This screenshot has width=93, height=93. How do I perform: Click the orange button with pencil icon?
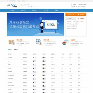(71, 15)
